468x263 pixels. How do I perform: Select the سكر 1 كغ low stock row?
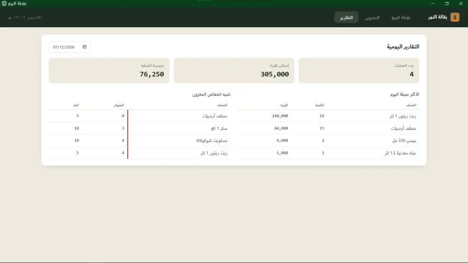pyautogui.click(x=139, y=128)
